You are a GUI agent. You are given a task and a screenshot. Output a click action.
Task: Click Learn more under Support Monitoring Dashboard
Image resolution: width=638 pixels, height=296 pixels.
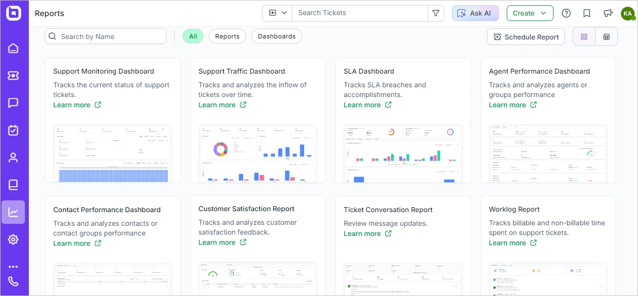(72, 105)
